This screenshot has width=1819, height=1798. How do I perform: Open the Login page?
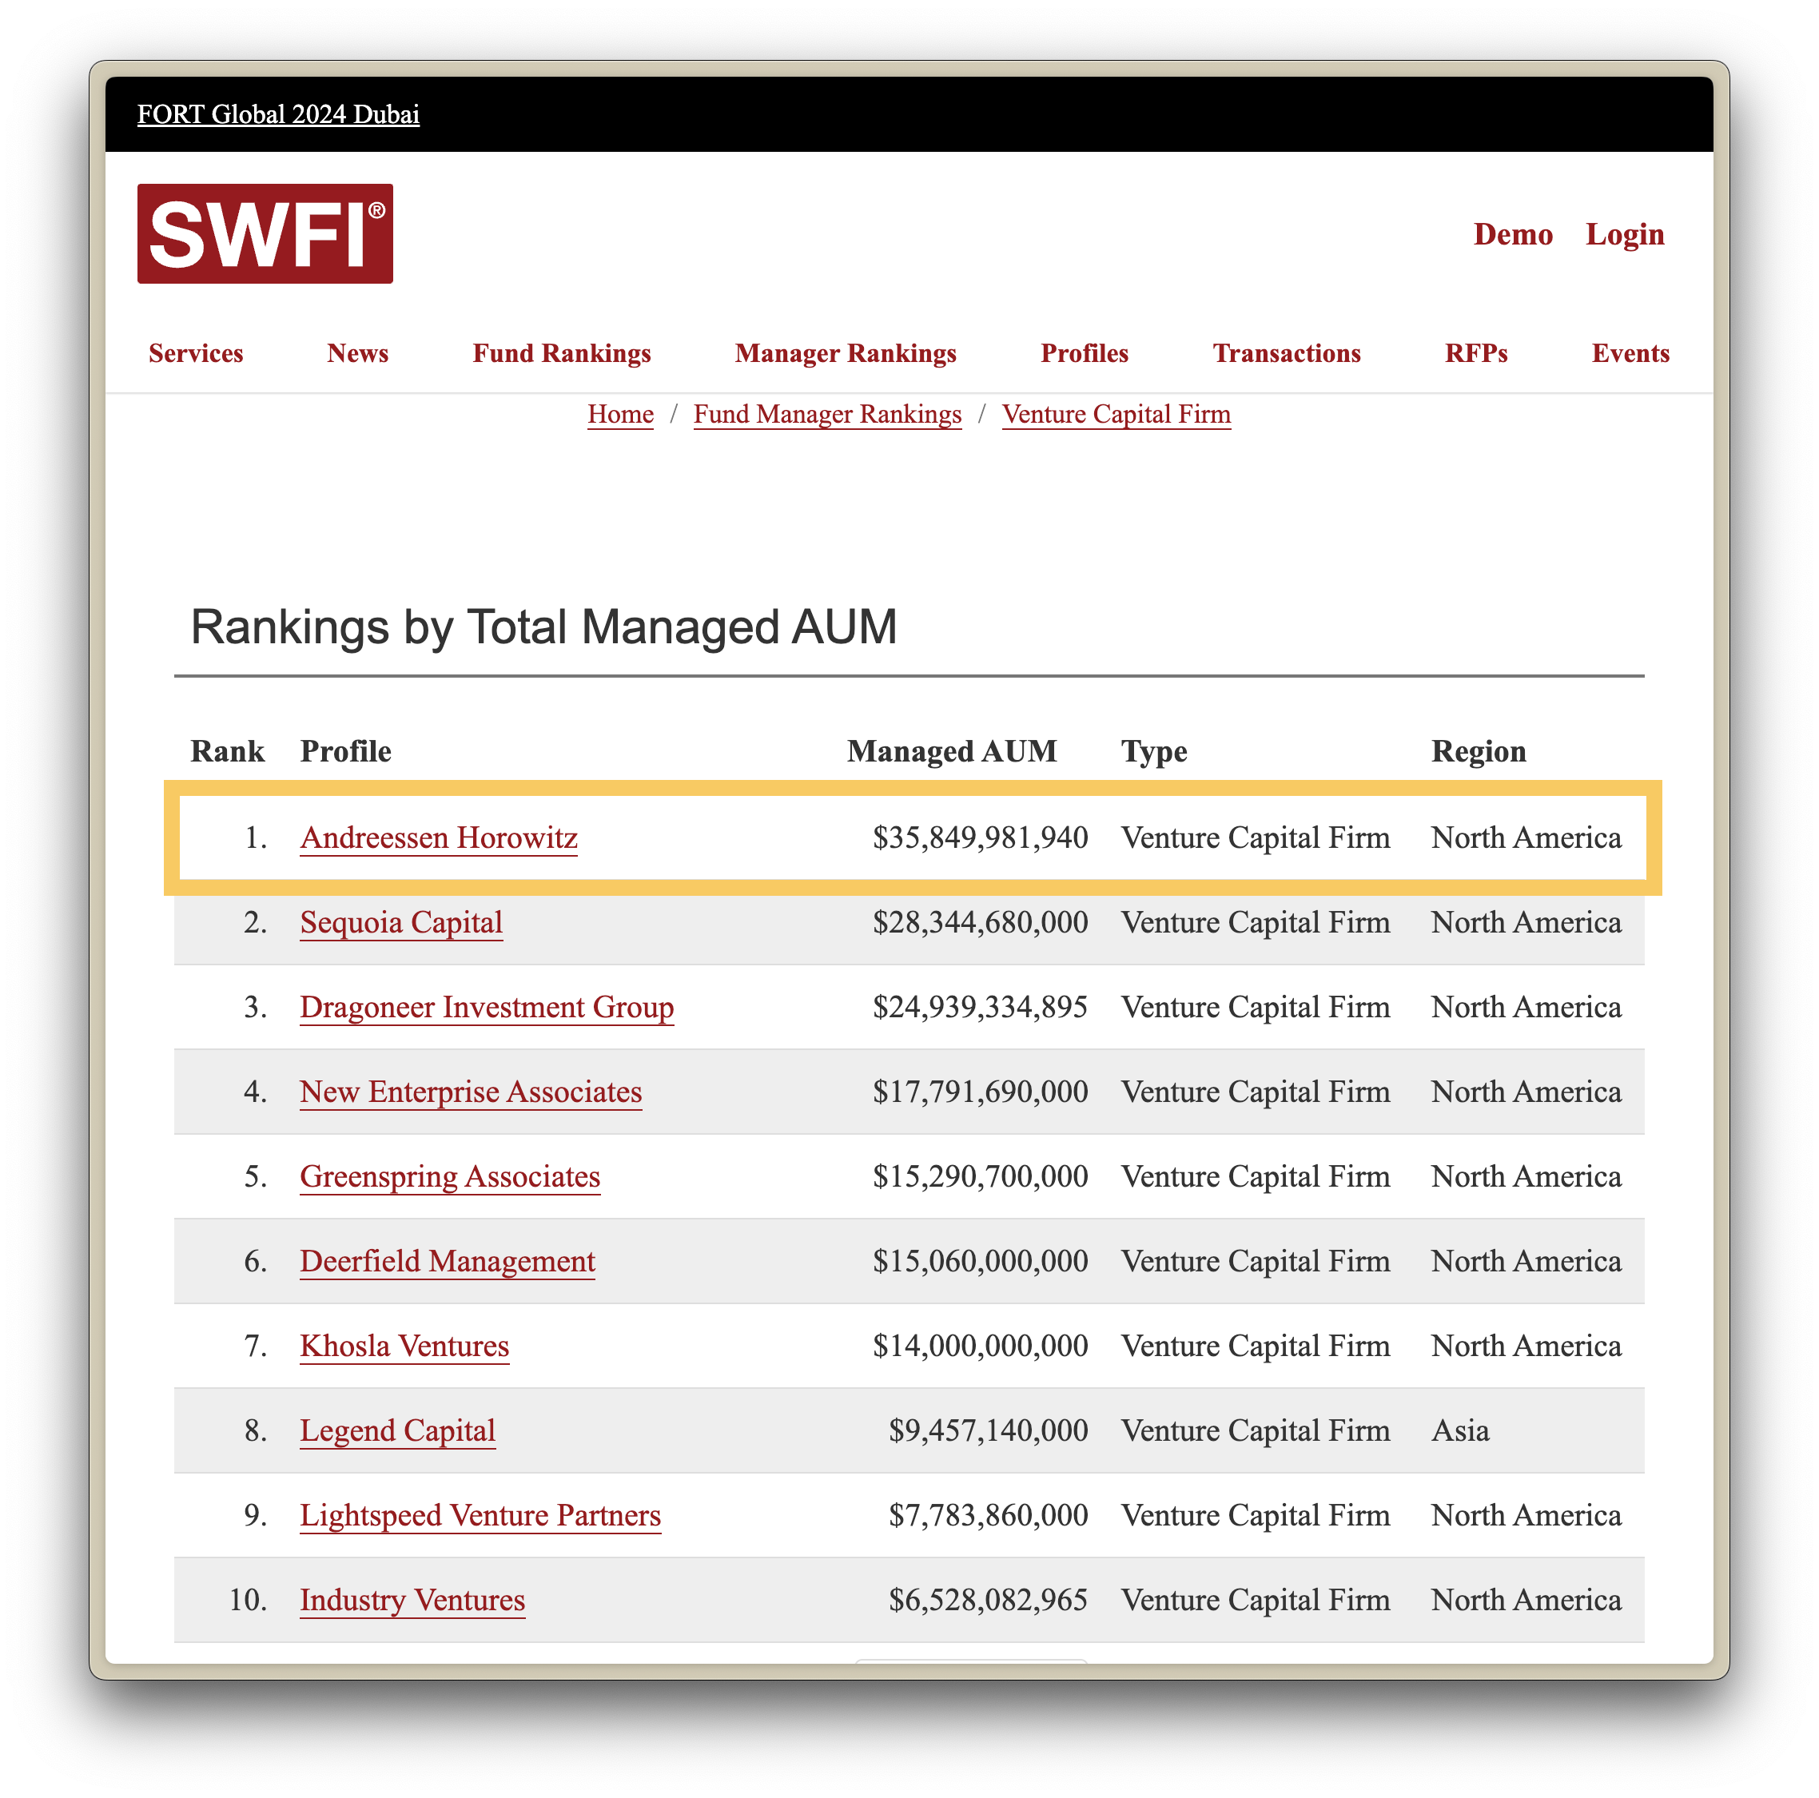[x=1624, y=233]
